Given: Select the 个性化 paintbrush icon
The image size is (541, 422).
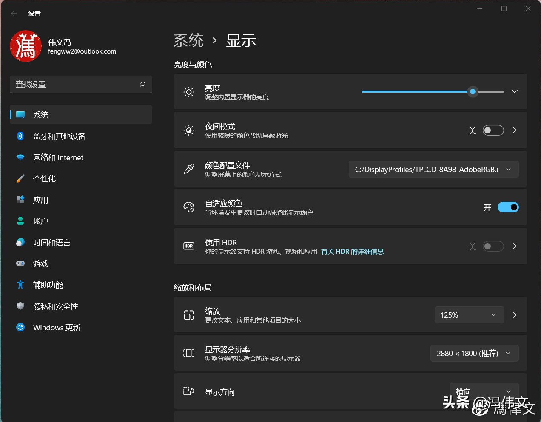Looking at the screenshot, I should (20, 178).
